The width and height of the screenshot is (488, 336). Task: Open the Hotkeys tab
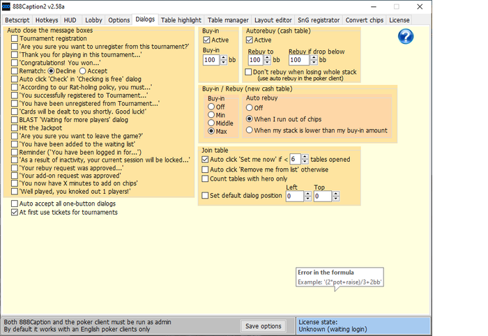tap(47, 20)
